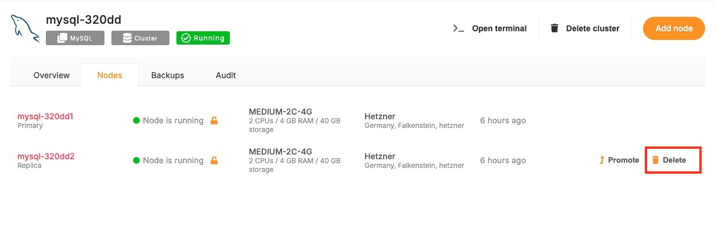This screenshot has width=715, height=242.
Task: Click the orange lock icon for mysql-320dd1
Action: point(214,121)
